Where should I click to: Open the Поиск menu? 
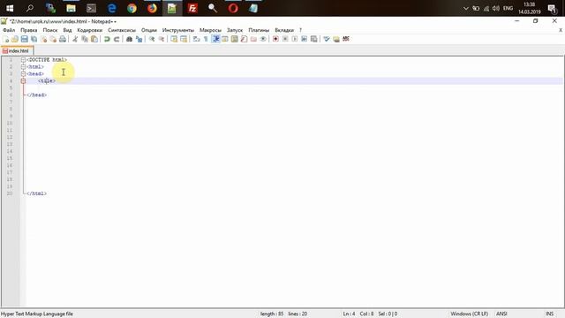(50, 30)
